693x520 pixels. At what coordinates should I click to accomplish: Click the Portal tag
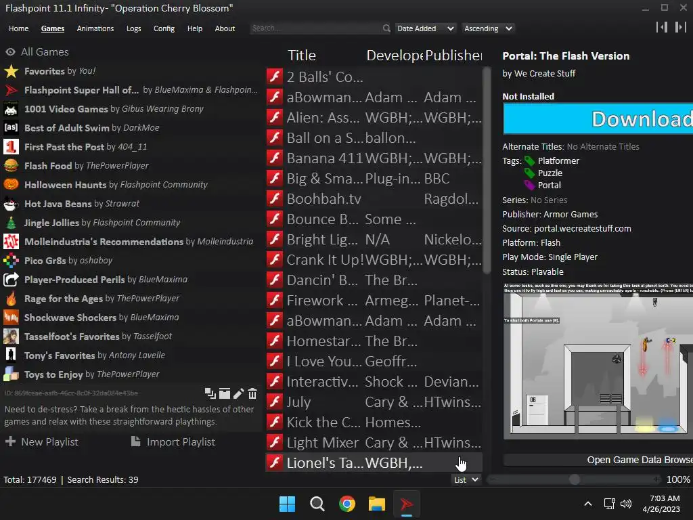coord(550,185)
